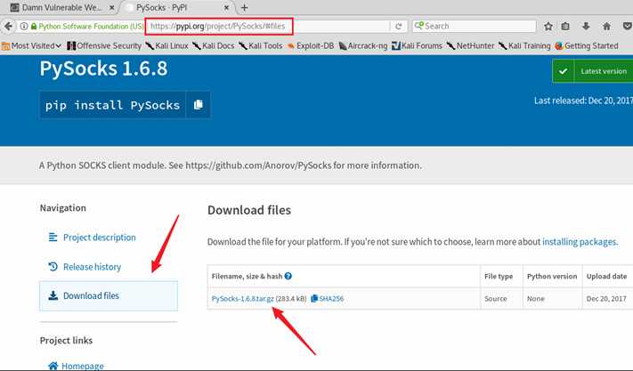Show bookmarks list clipboard icon

tap(565, 27)
